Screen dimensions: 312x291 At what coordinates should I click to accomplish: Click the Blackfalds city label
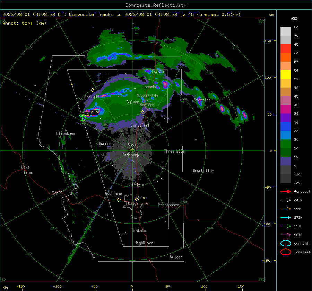(147, 96)
